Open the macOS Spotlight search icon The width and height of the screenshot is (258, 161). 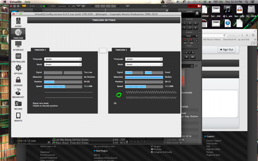click(246, 2)
